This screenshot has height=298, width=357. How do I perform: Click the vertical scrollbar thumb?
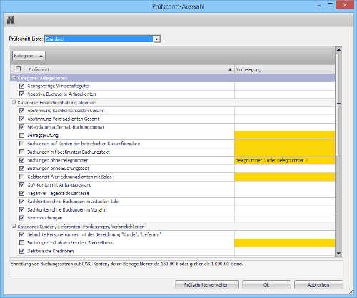coord(338,105)
